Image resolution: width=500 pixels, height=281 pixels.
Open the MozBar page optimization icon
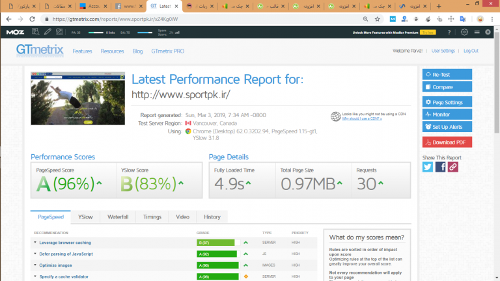pos(59,31)
